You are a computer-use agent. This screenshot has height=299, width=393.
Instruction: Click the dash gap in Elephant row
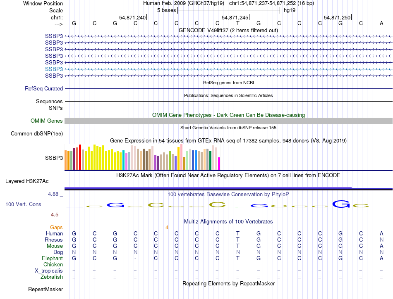tap(135, 259)
